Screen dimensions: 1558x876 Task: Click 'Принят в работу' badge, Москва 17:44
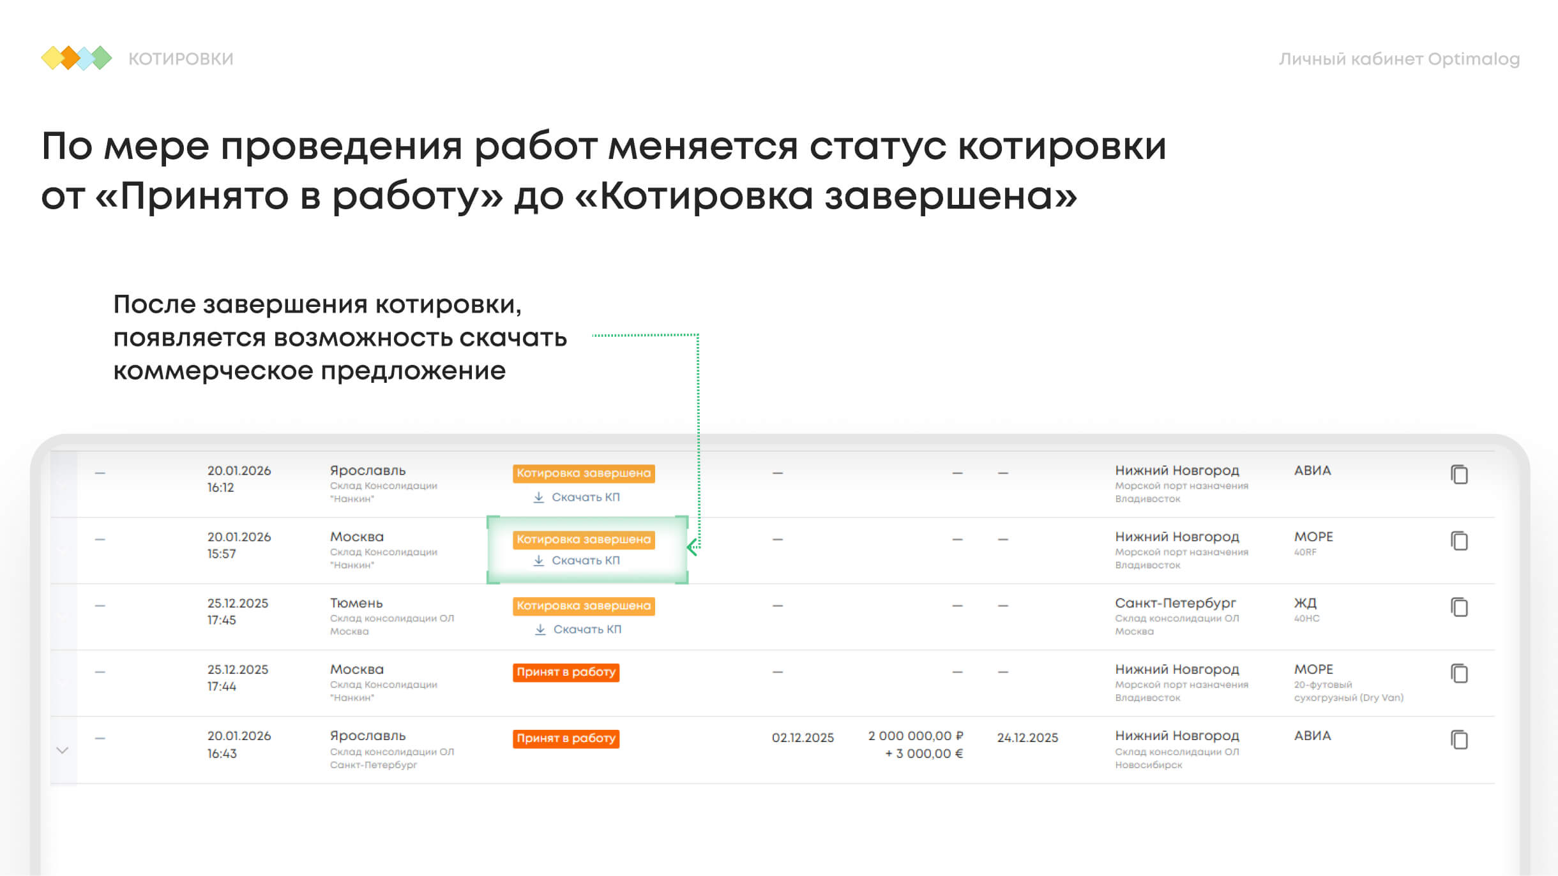[566, 672]
